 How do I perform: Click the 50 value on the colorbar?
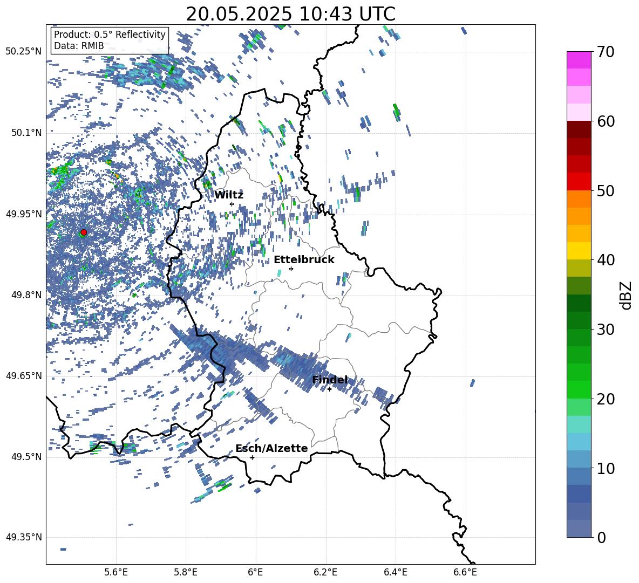coord(606,191)
